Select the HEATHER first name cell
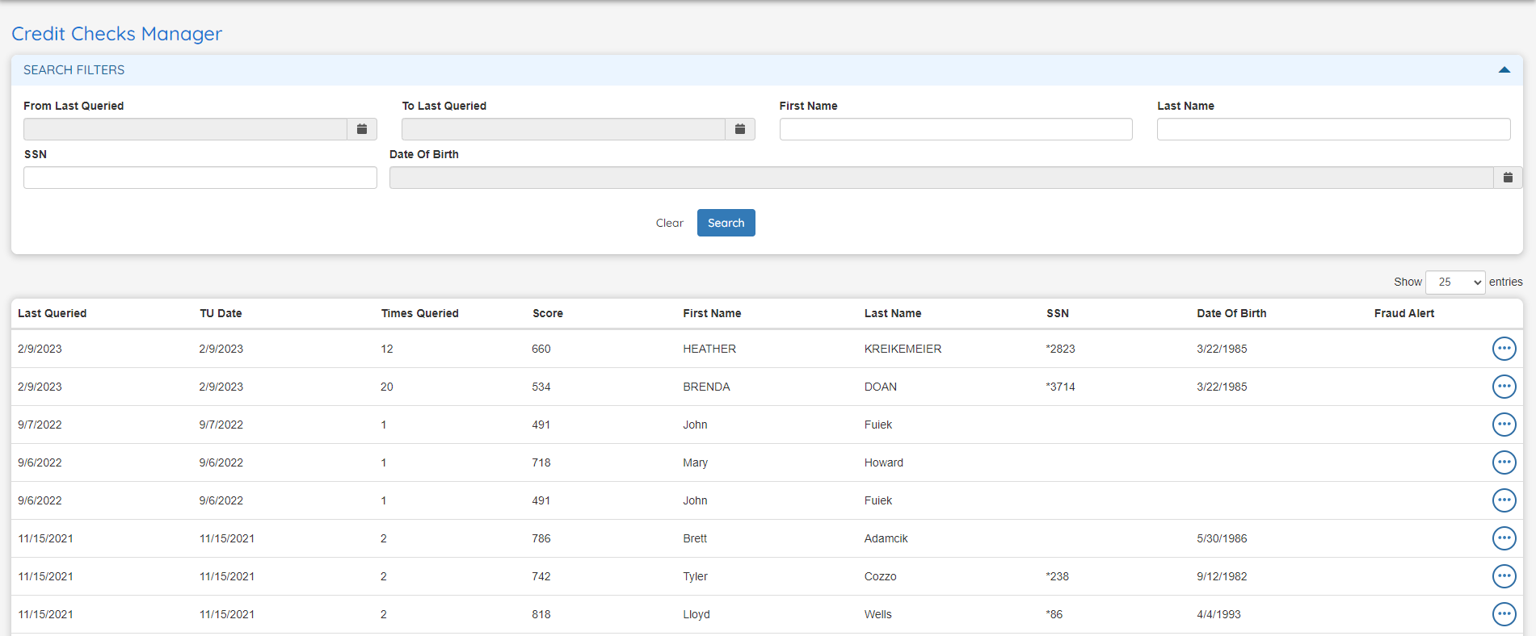The width and height of the screenshot is (1536, 636). (709, 349)
